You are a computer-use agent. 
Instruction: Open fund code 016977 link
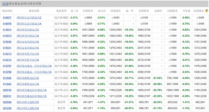pos(7,18)
